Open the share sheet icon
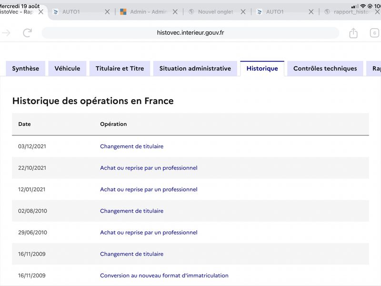The height and width of the screenshot is (286, 381). (353, 33)
